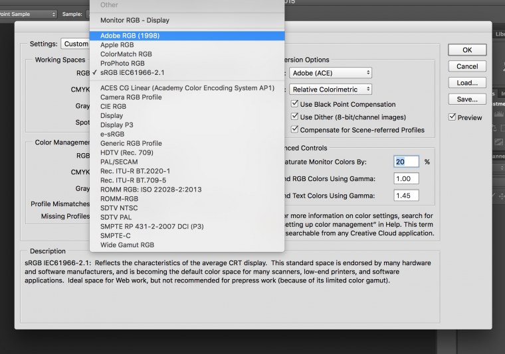Open the Adobe (ACE) engine dropdown
505x354 pixels.
pos(330,73)
